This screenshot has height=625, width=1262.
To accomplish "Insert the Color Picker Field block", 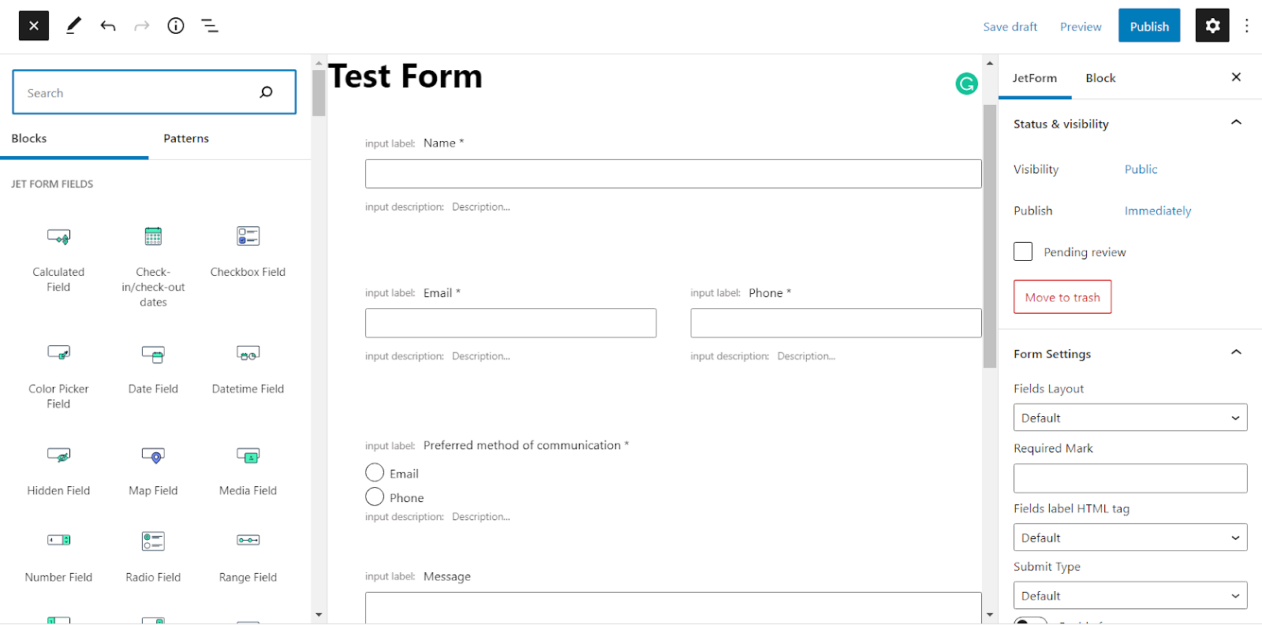I will (58, 374).
